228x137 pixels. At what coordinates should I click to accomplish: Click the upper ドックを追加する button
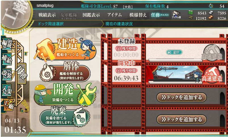(181, 97)
